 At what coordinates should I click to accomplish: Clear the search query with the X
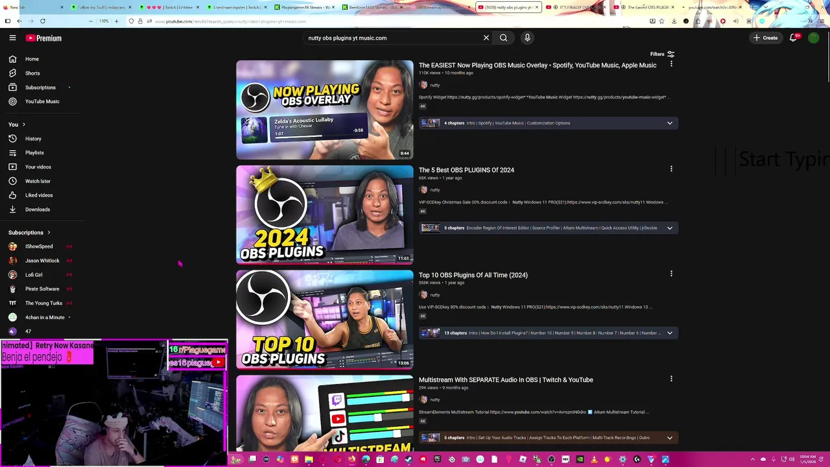486,38
